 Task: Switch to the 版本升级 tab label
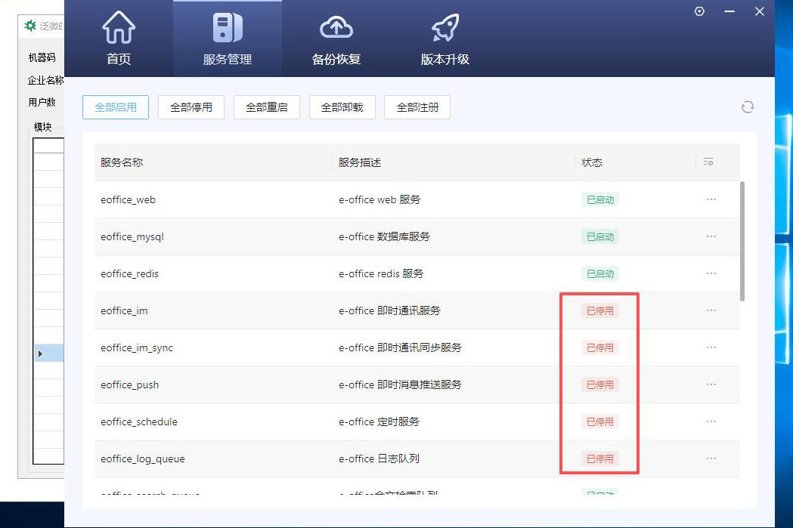[x=445, y=59]
